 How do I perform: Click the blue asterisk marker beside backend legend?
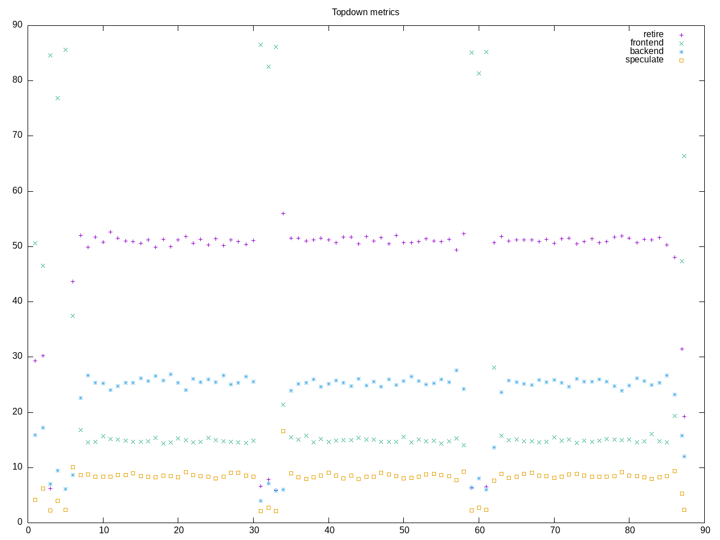[681, 52]
